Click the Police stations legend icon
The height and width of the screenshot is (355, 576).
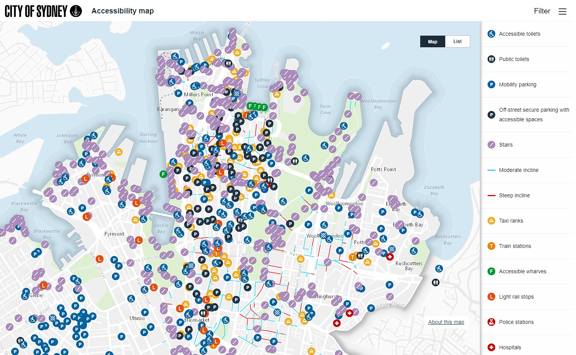[x=491, y=322]
